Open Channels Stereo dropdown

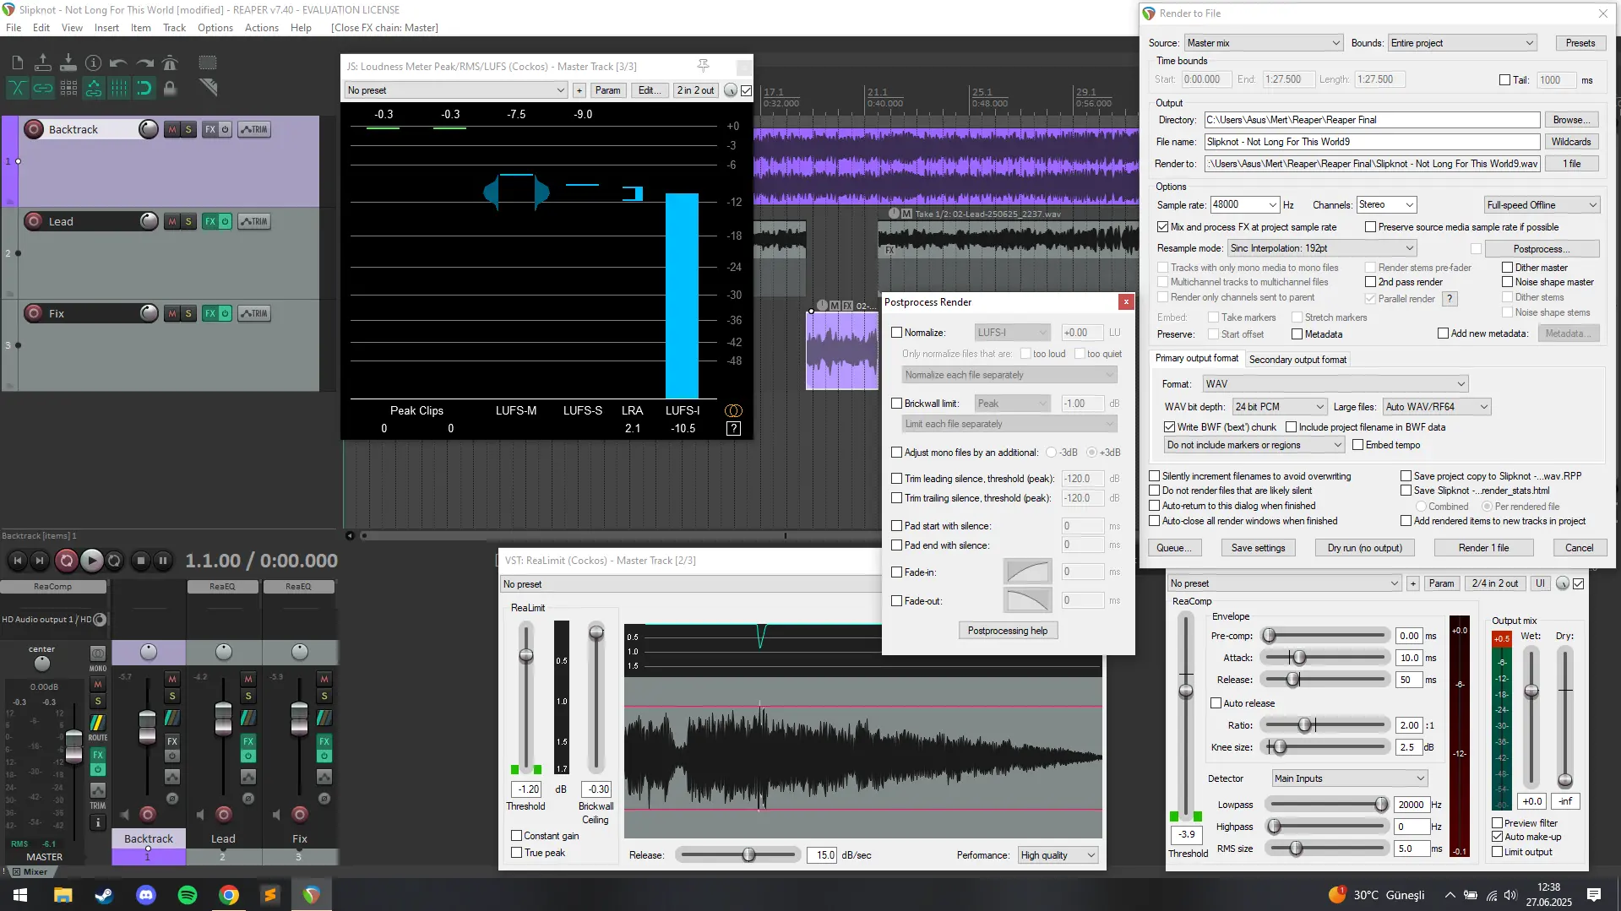click(1385, 204)
